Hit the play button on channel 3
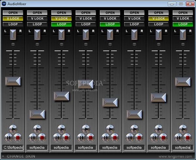This screenshot has height=160, width=196. 61,129
